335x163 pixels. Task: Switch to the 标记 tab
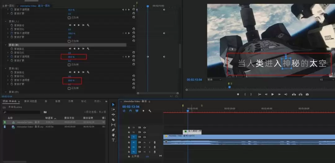pos(84,101)
